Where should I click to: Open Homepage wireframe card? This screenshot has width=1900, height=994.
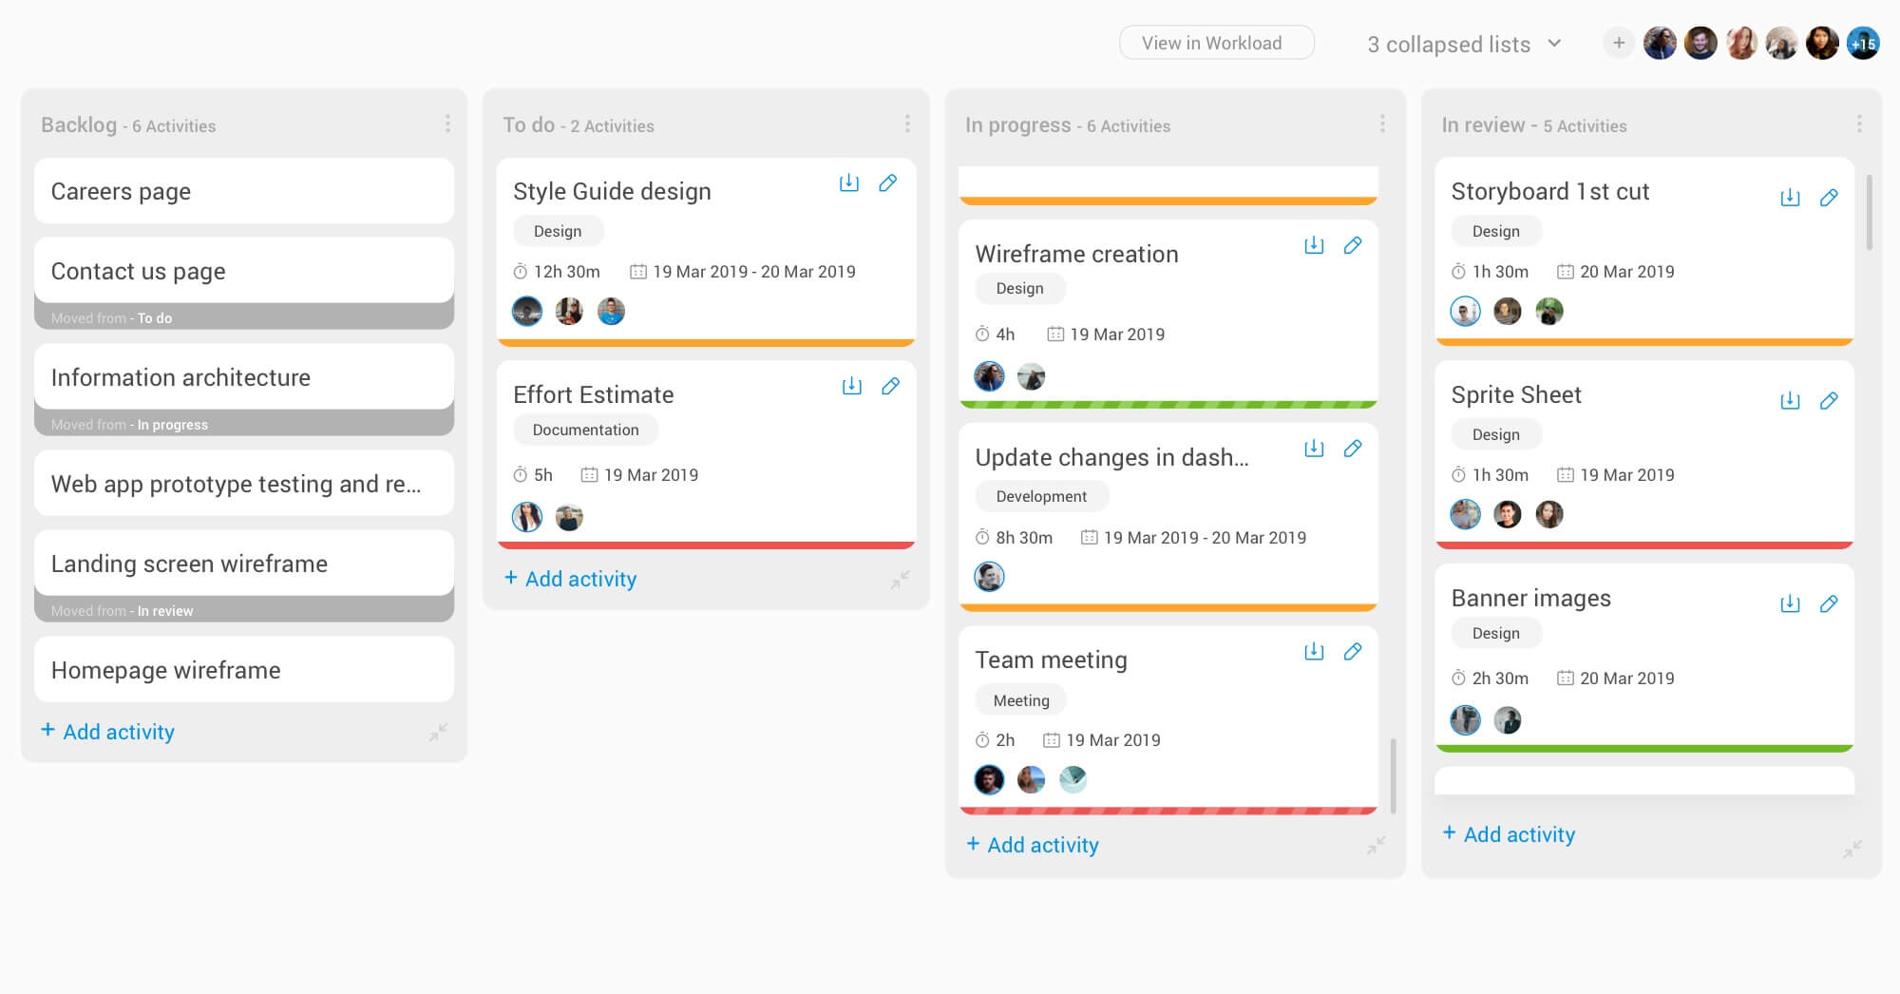(244, 670)
